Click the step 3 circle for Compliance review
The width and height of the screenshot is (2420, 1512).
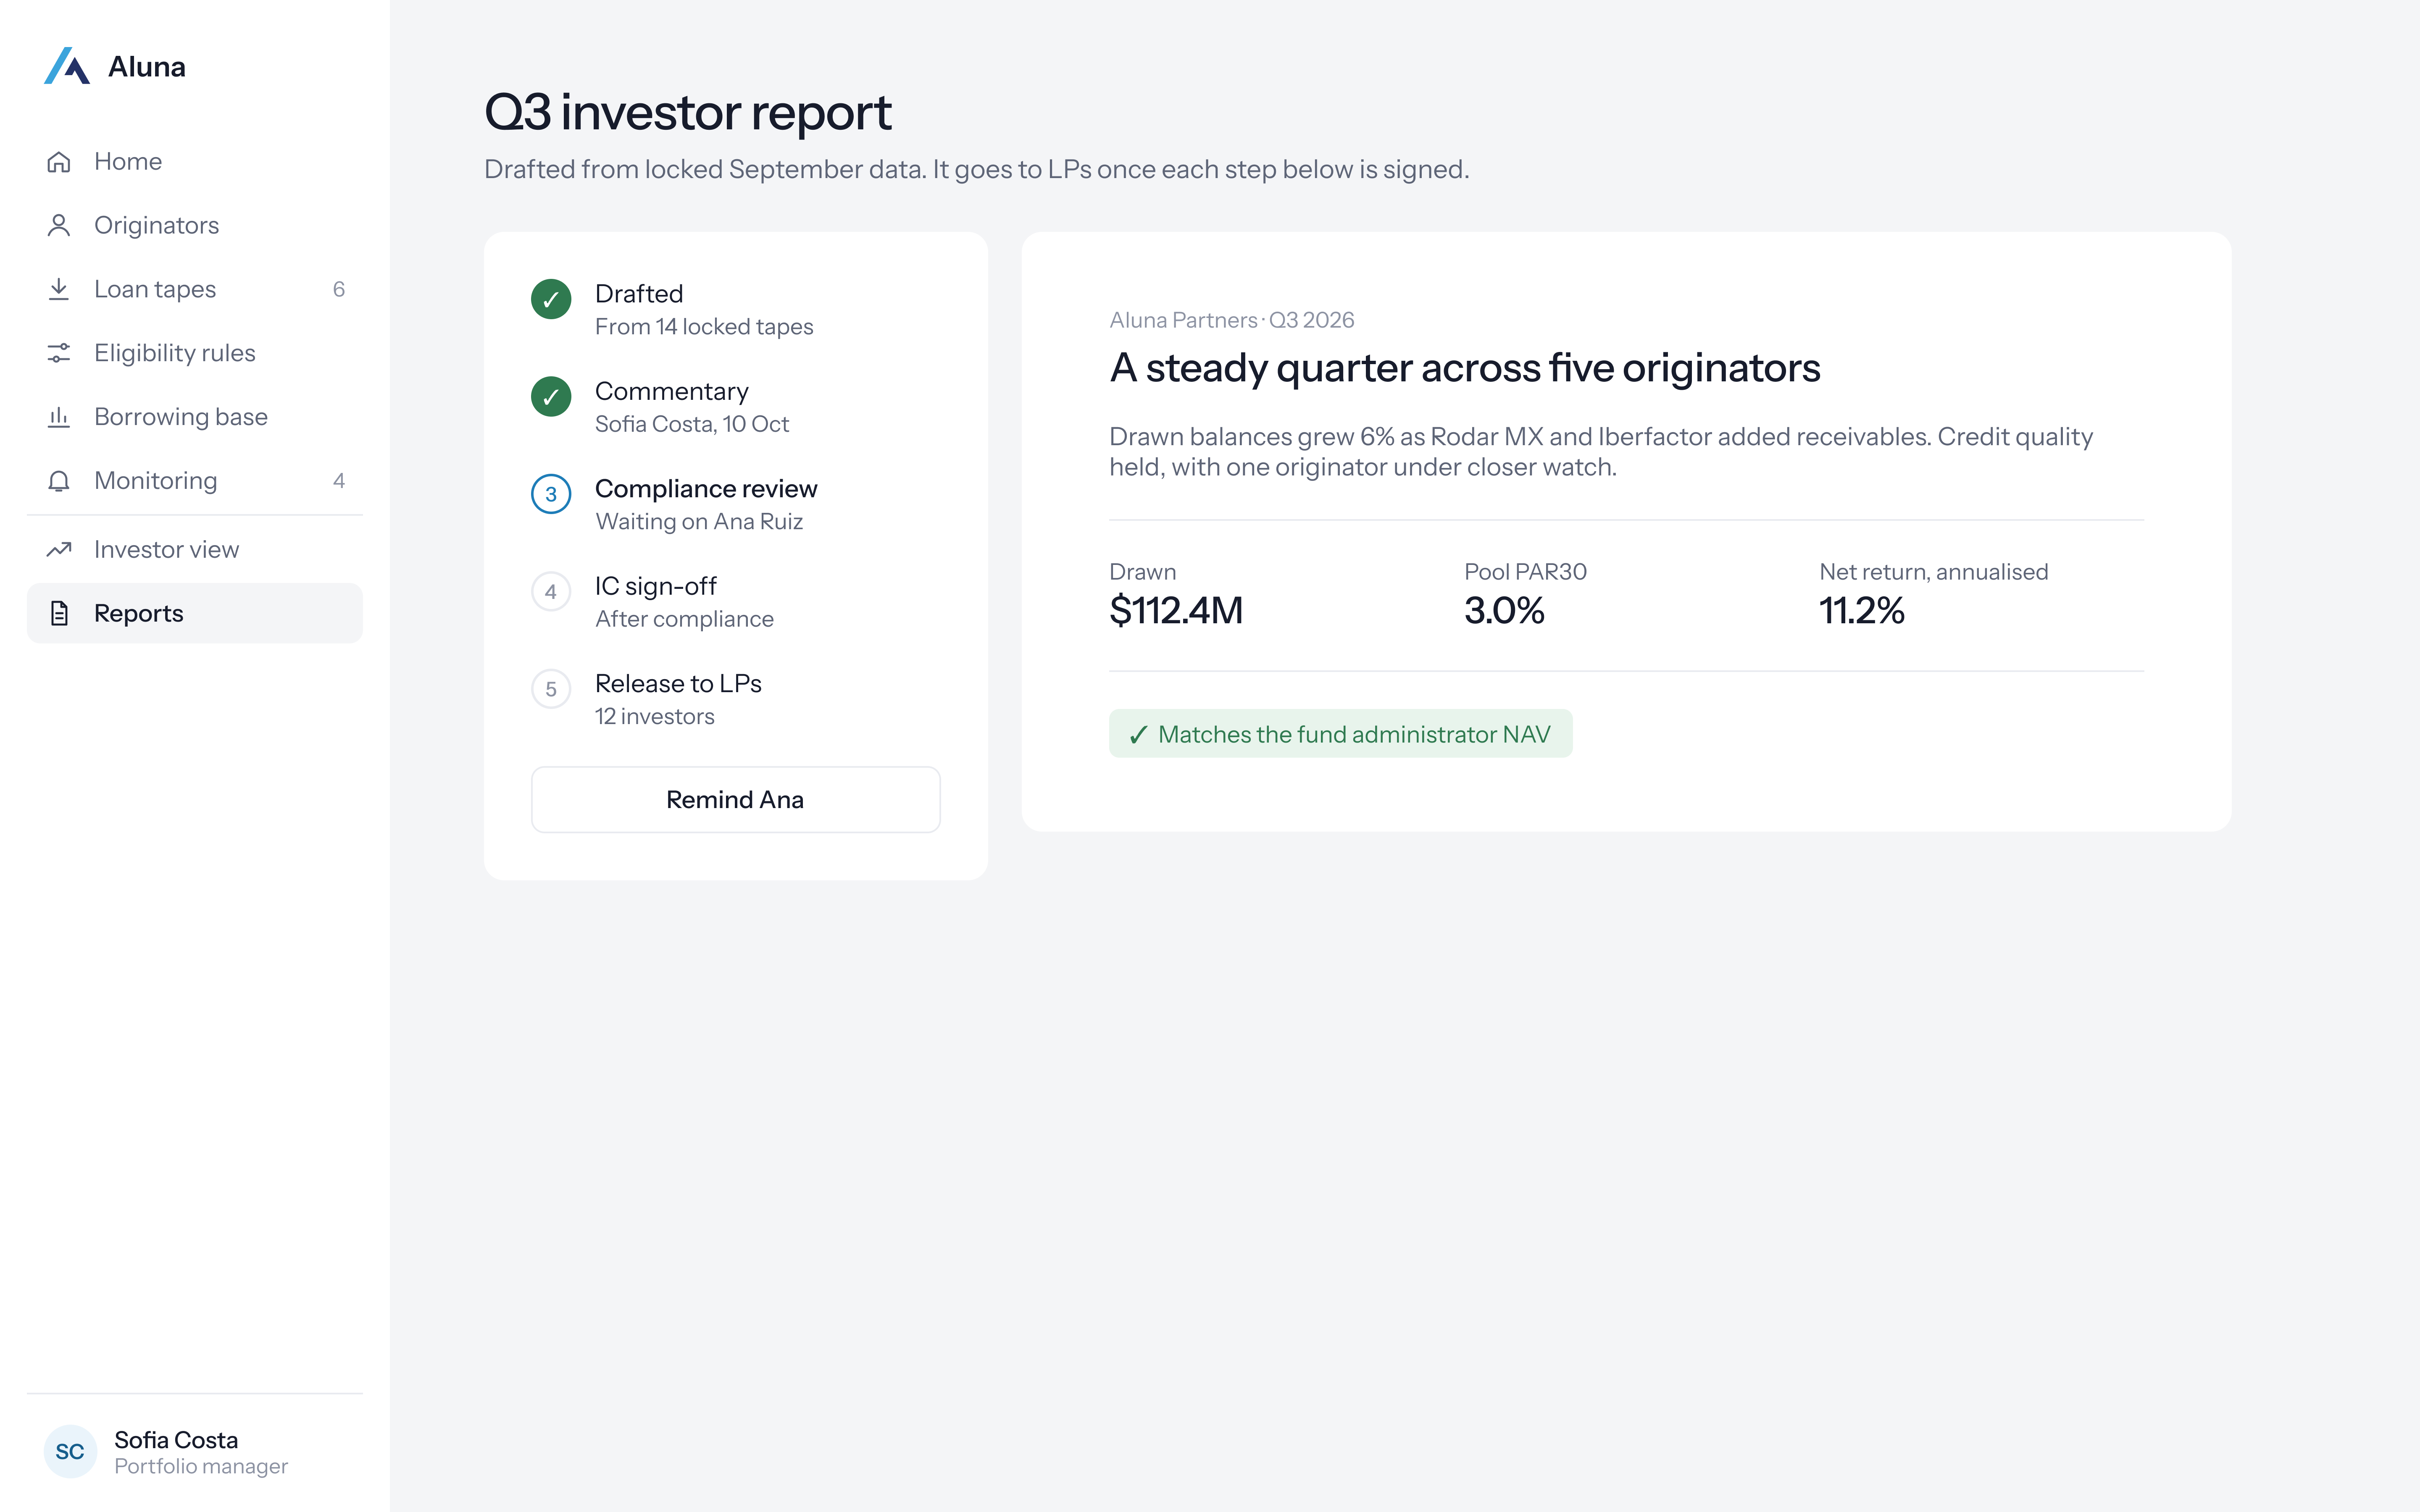click(551, 494)
